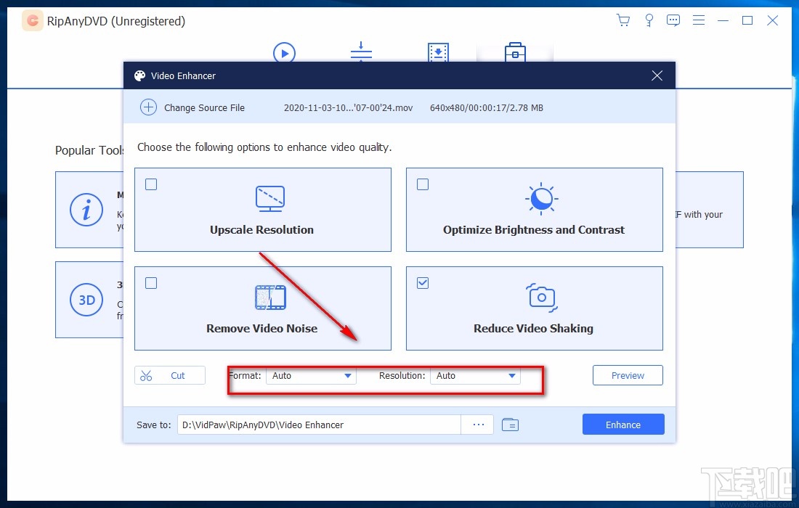Click the Cut button
Screen dimensions: 799x508
(x=170, y=376)
